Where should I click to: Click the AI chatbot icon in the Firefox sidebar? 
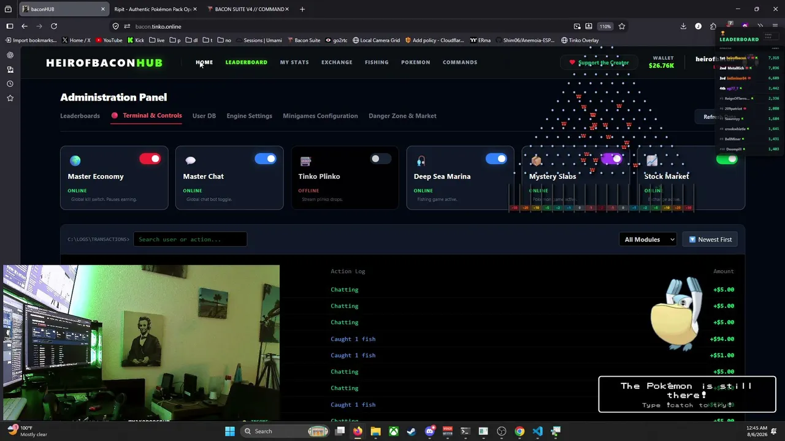coord(10,55)
